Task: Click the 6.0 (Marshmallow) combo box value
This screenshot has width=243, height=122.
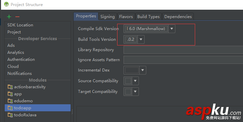Action: [x=146, y=29]
